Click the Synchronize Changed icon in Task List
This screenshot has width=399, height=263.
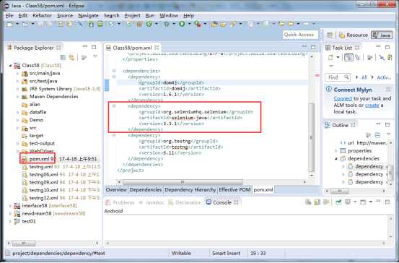pos(390,58)
